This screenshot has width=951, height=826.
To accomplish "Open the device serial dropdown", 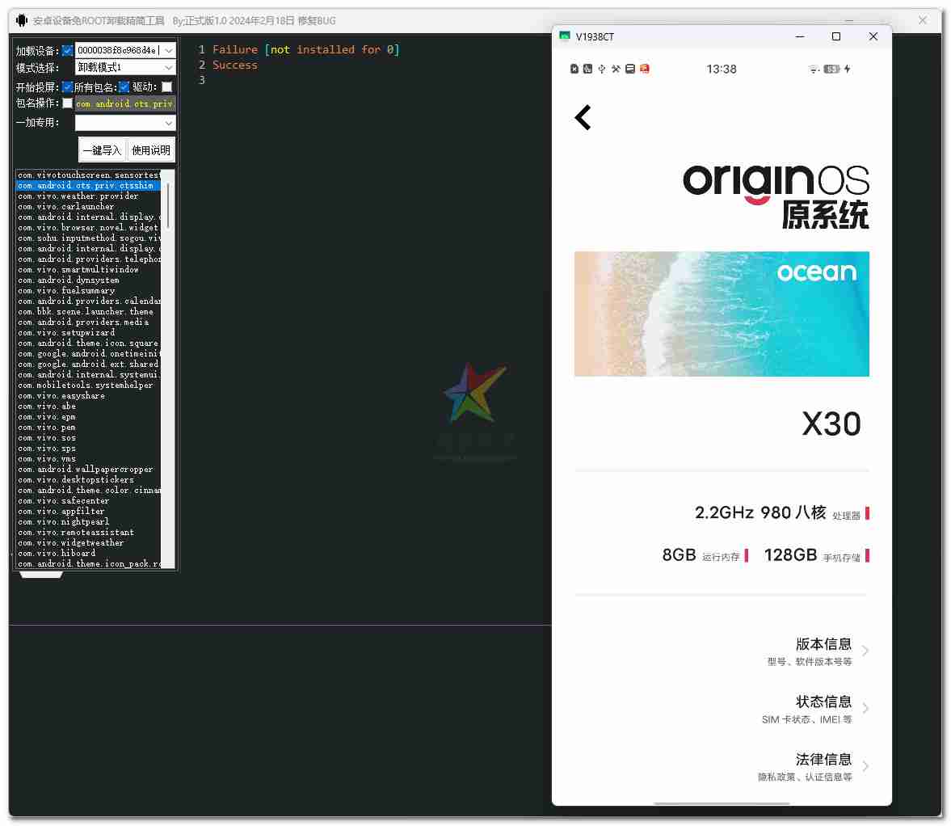I will pyautogui.click(x=169, y=50).
